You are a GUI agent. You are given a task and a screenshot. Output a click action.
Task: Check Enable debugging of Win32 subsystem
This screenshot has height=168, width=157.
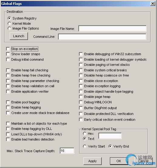pyautogui.click(x=81, y=54)
